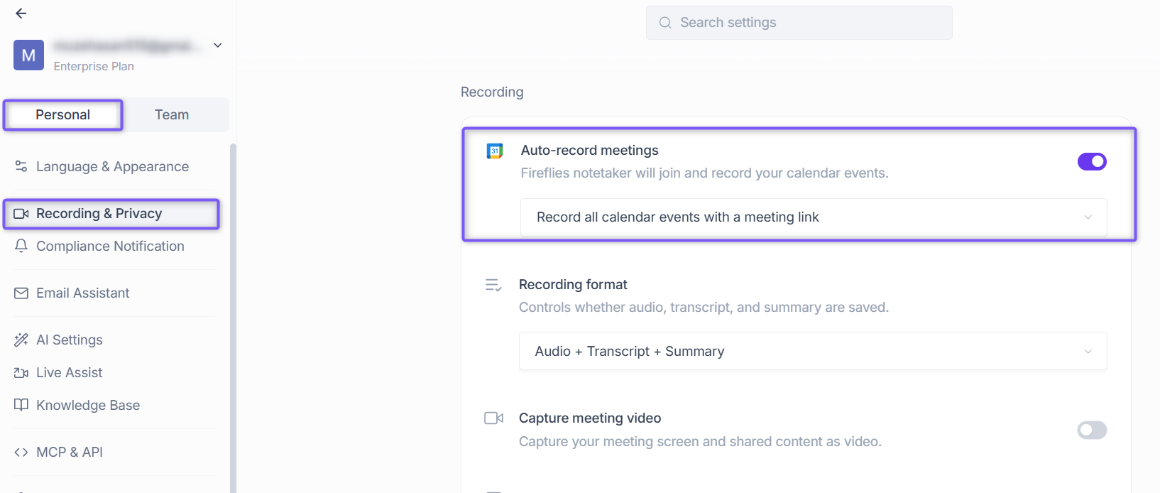Click the Capture meeting video camera icon
This screenshot has height=493, width=1160.
493,418
